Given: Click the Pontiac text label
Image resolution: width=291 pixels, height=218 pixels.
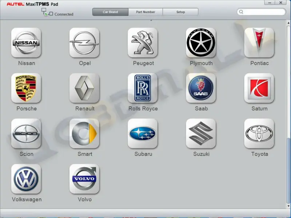Looking at the screenshot, I should tap(259, 63).
